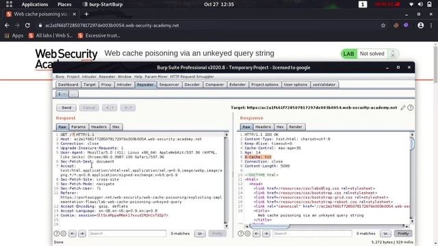The width and height of the screenshot is (438, 246).
Task: Switch to the Extender tab
Action: [x=237, y=85]
